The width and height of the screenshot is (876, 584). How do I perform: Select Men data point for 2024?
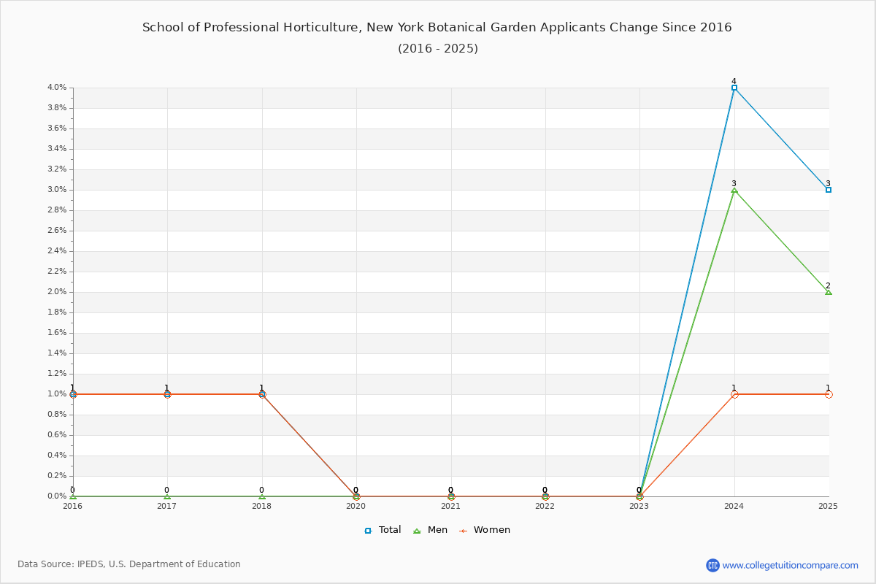734,190
